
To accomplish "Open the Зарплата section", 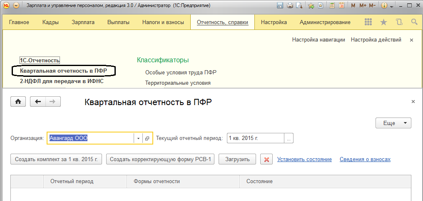I will point(83,22).
